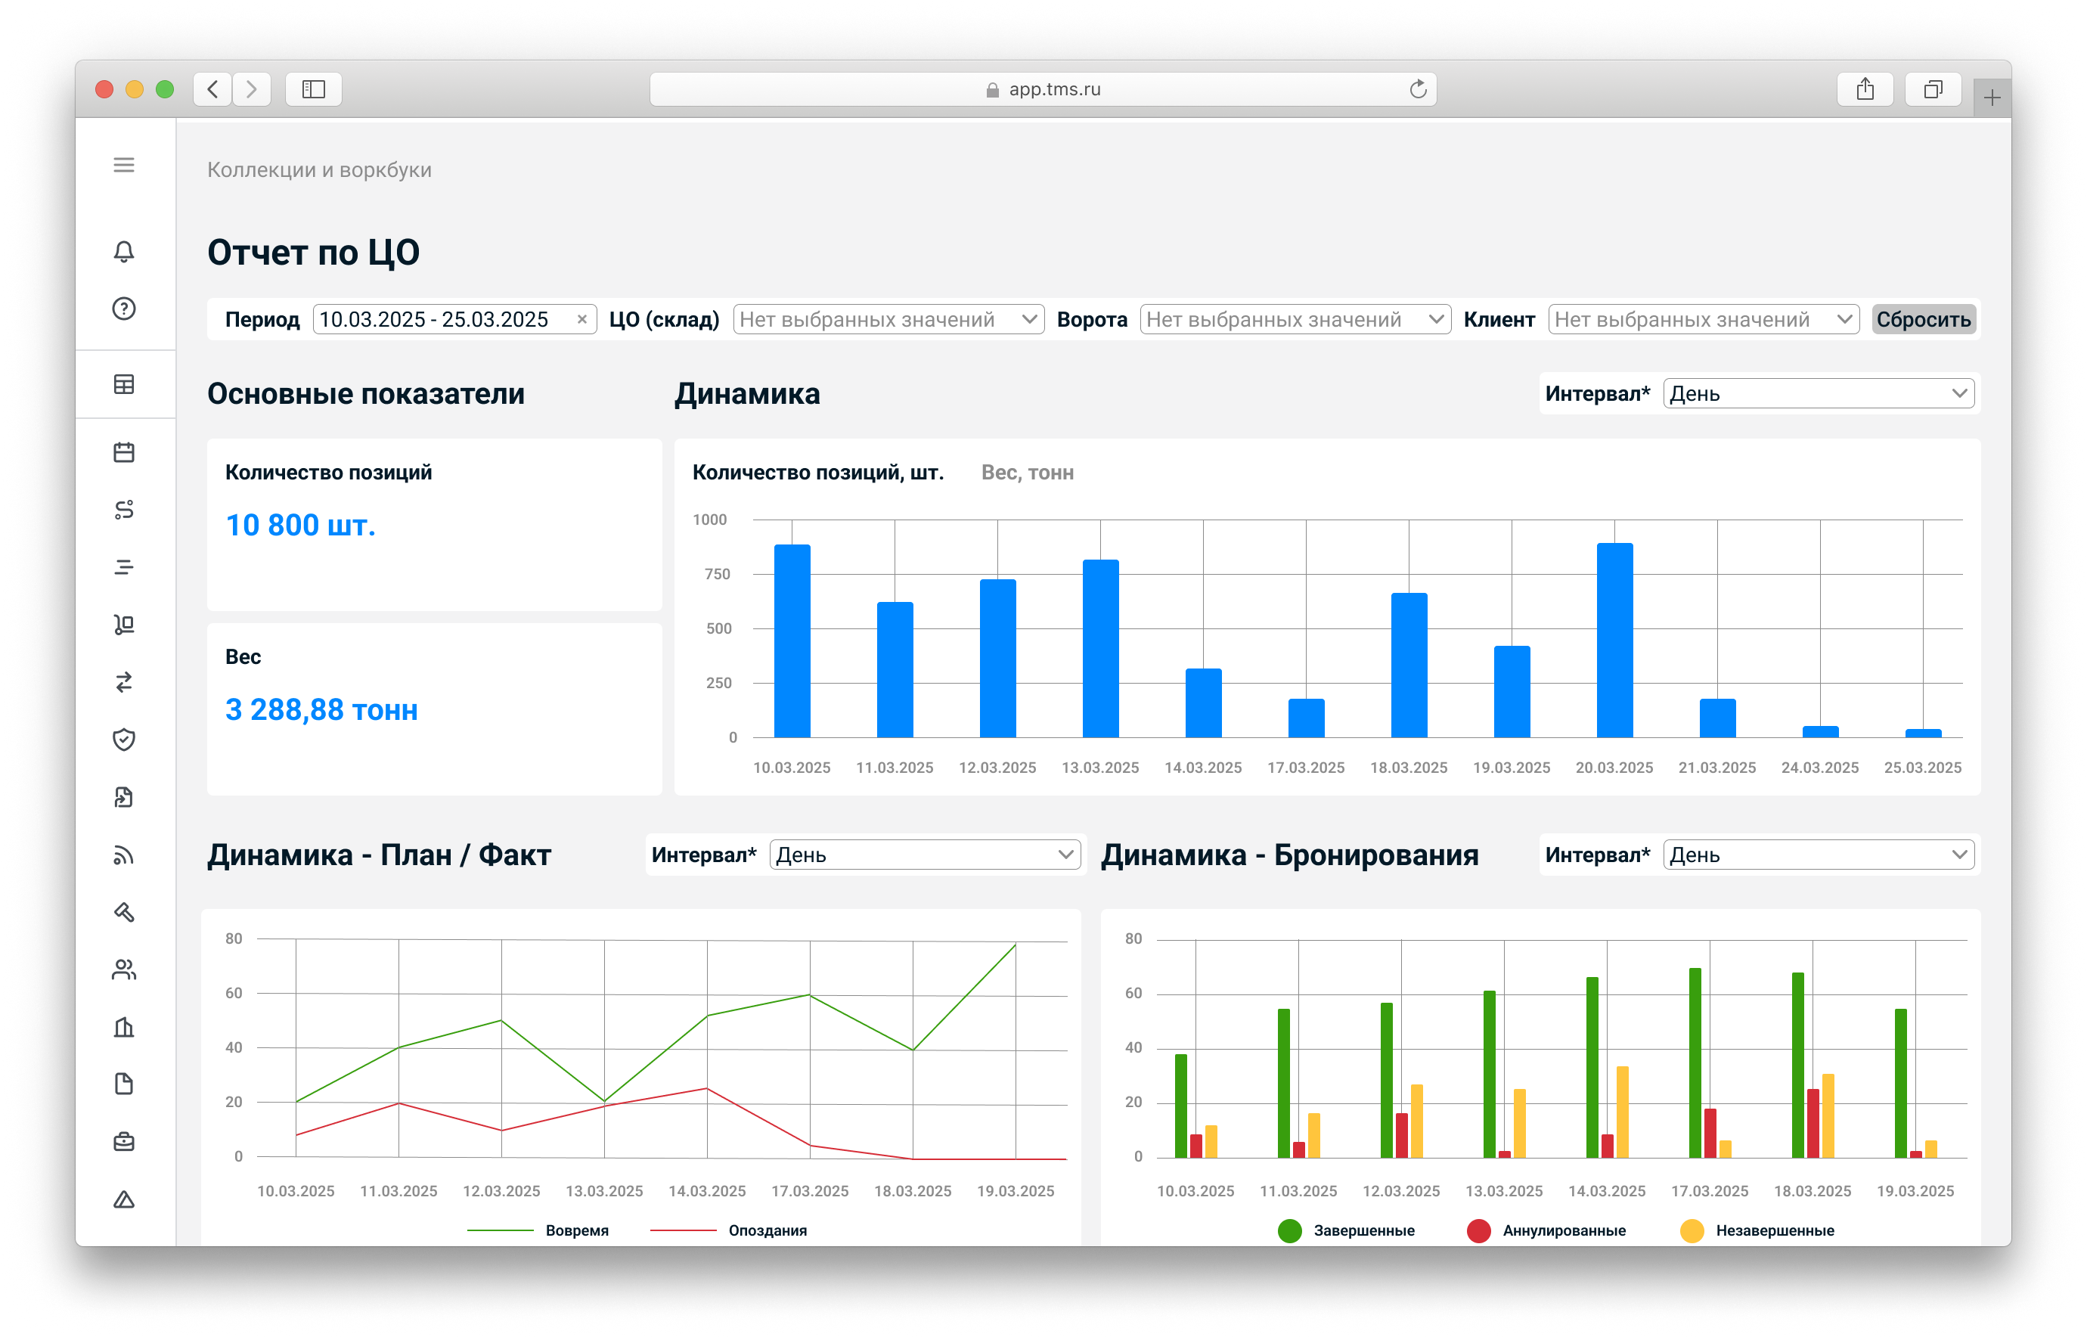
Task: Clear the Период date range with the x
Action: tap(582, 319)
